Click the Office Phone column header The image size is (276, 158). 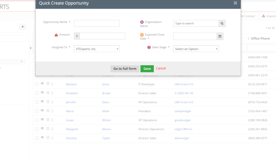pos(260,38)
